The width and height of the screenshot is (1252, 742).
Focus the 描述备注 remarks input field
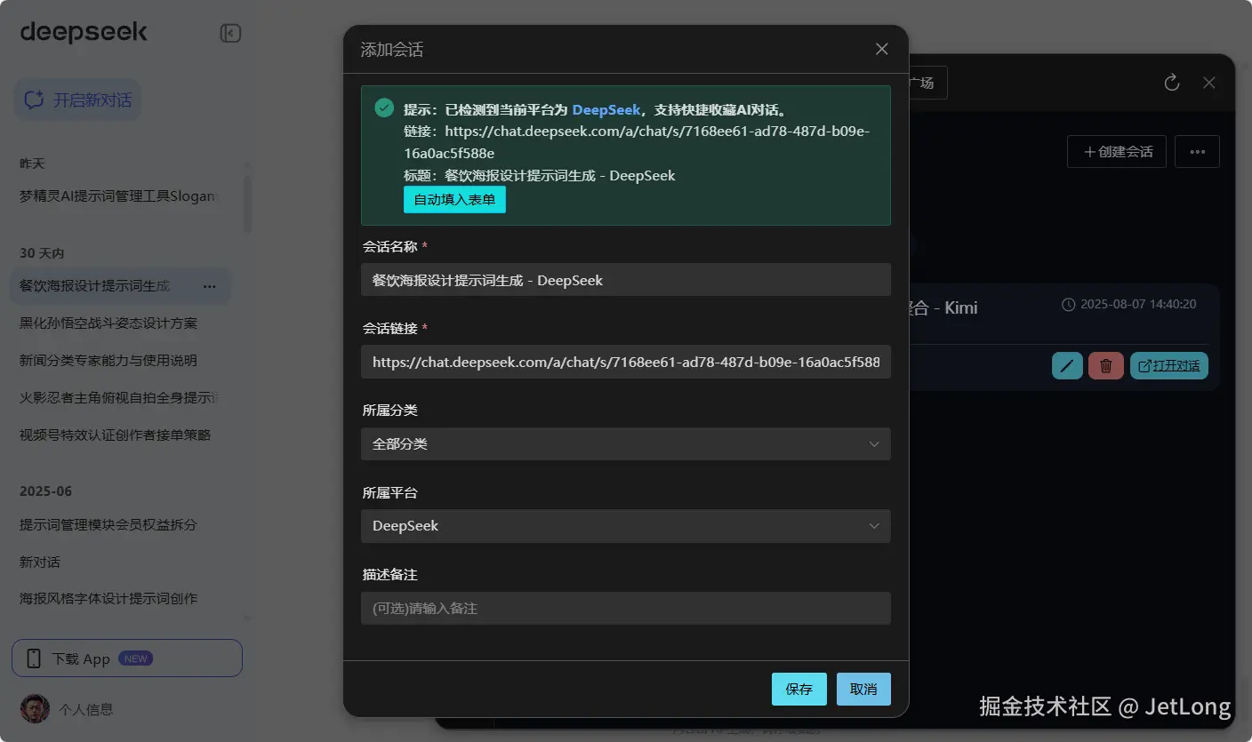pyautogui.click(x=626, y=609)
